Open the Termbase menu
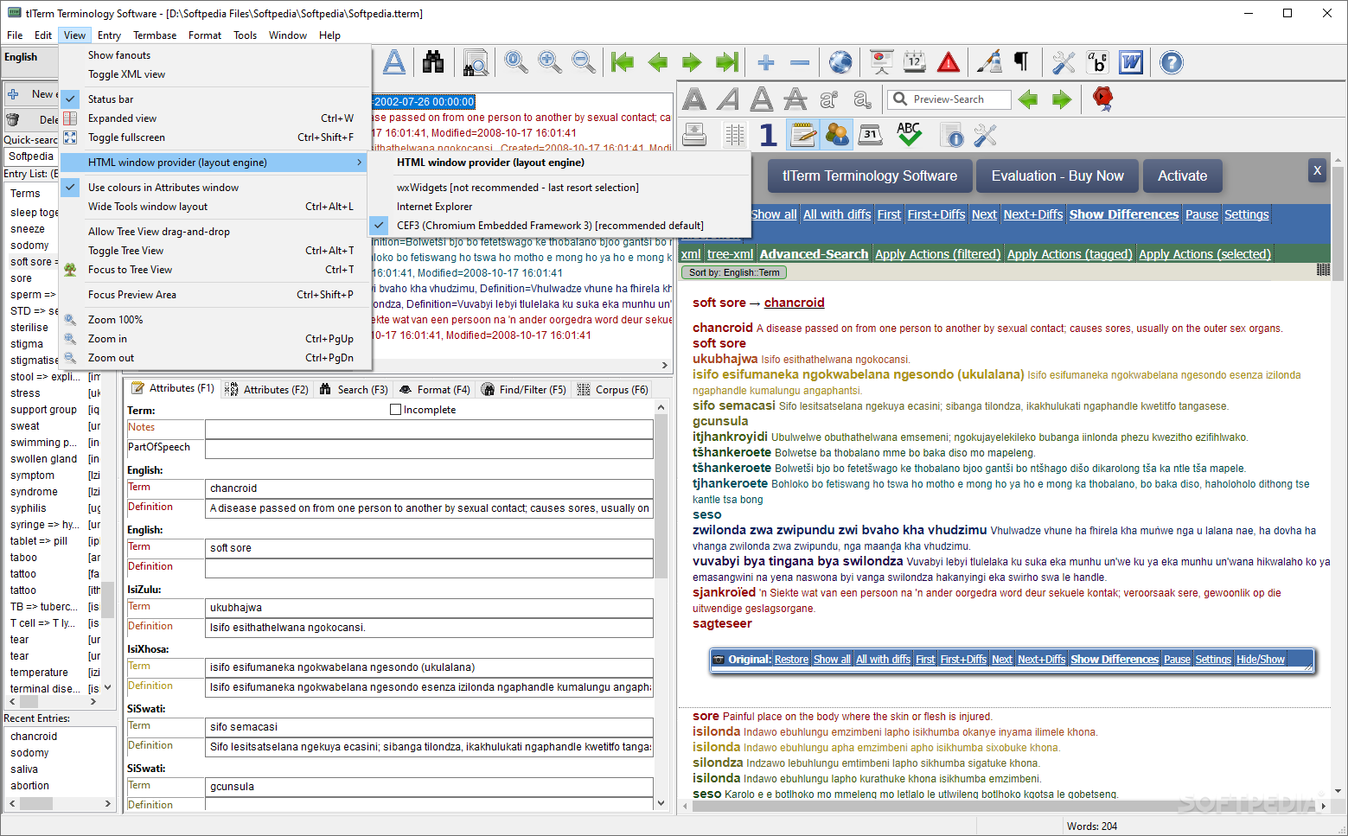The height and width of the screenshot is (836, 1348). coord(155,35)
